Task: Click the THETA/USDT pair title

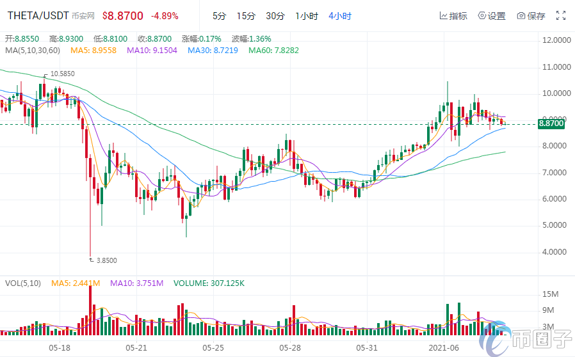Action: coord(34,15)
